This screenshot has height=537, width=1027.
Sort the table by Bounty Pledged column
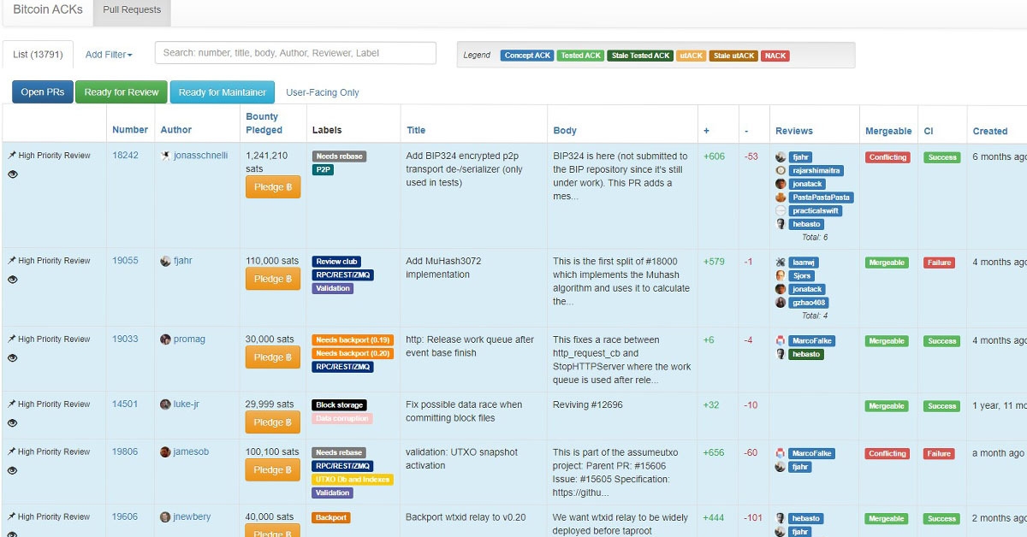tap(263, 123)
